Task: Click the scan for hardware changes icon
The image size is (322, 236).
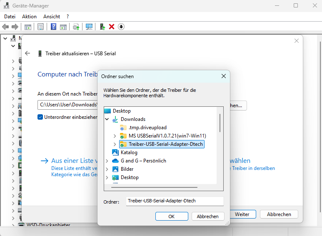Action: 89,27
